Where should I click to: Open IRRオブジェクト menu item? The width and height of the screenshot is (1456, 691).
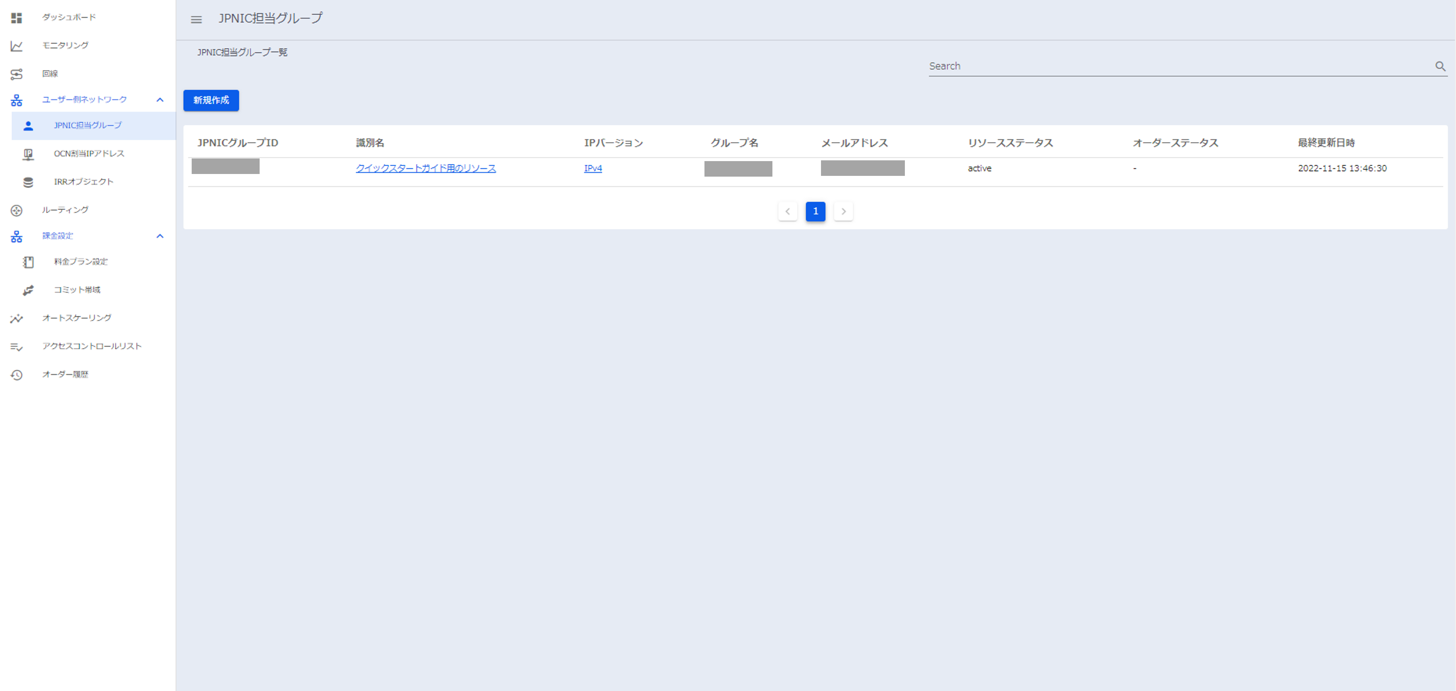click(x=84, y=182)
